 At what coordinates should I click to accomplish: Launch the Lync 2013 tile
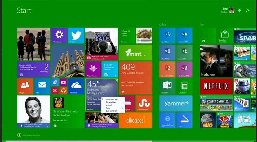[x=167, y=35]
